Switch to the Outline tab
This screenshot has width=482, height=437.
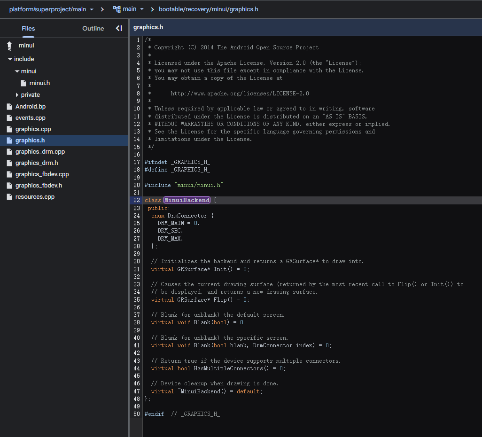(93, 29)
